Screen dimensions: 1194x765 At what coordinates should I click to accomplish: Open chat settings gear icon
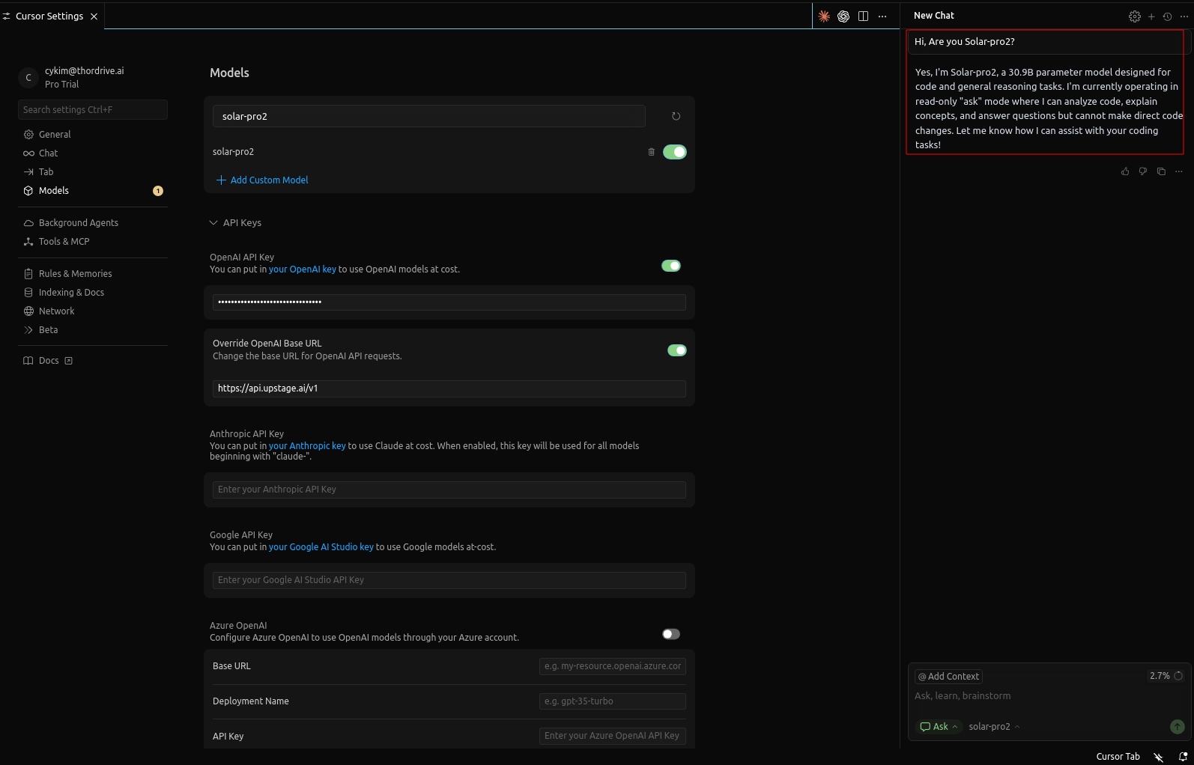pos(1135,16)
